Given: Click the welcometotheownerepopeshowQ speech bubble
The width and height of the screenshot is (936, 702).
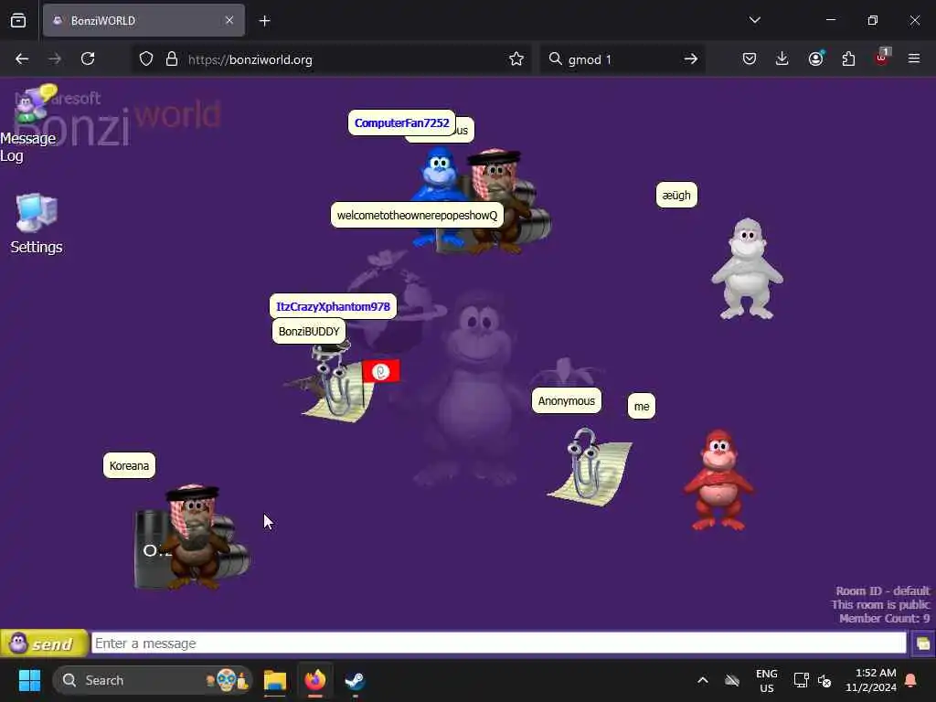Looking at the screenshot, I should 417,216.
